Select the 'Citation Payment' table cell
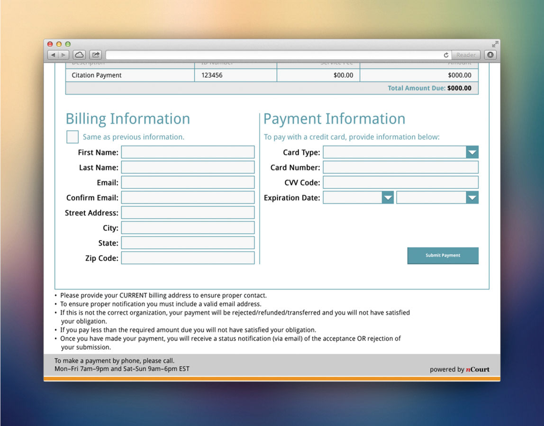Screen dimensions: 544x426 click(x=130, y=75)
